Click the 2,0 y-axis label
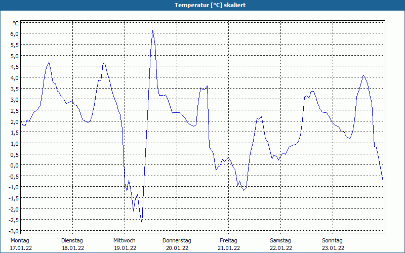The image size is (405, 253). coord(15,121)
